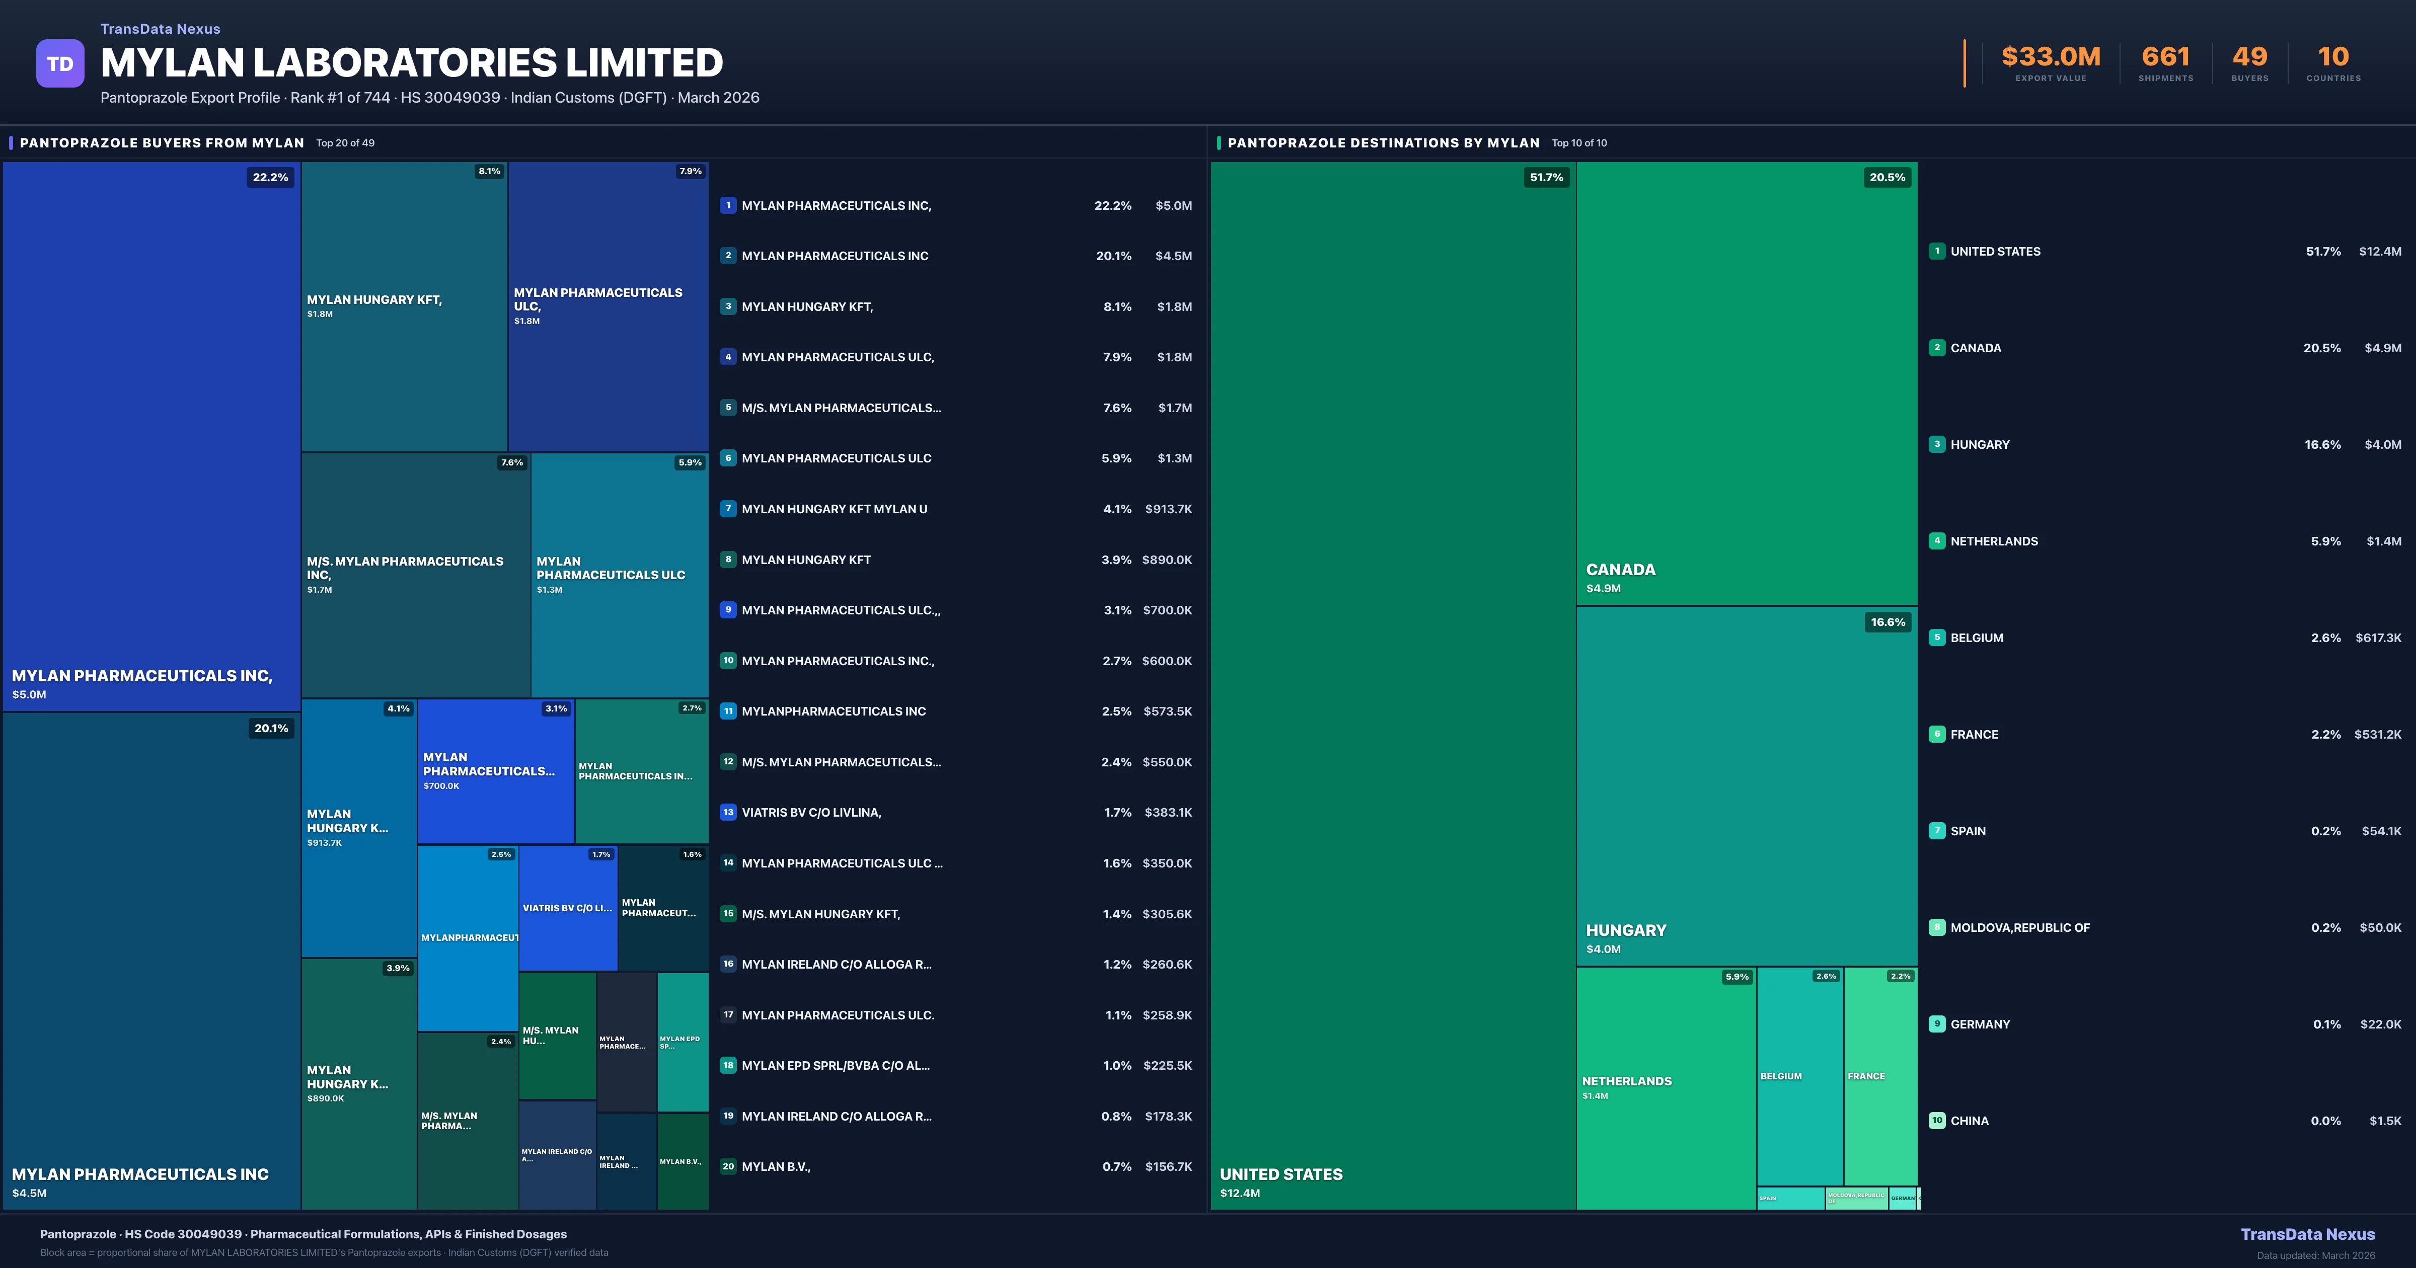The height and width of the screenshot is (1268, 2416).
Task: Select badge 10 beside CHINA in destinations list
Action: [1937, 1120]
